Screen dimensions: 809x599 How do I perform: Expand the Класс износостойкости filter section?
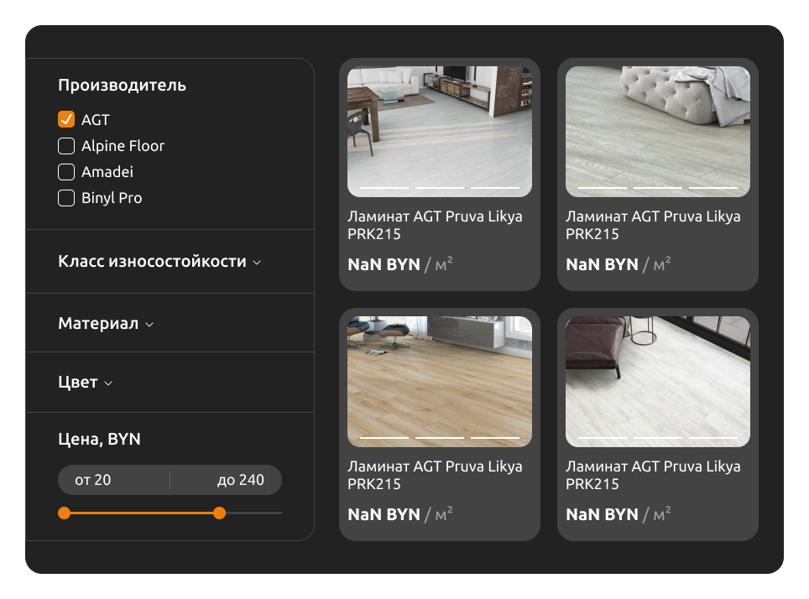click(x=159, y=262)
